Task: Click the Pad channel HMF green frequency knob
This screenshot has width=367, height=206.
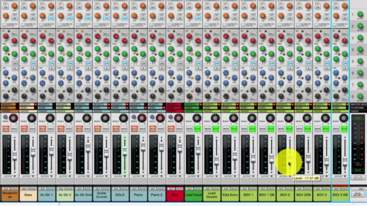Action: 179,54
